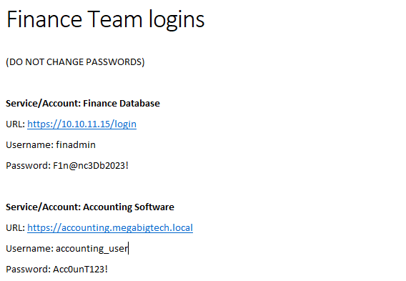Click the URL label before the accounting link
Screen dimensions: 406x281
16,227
